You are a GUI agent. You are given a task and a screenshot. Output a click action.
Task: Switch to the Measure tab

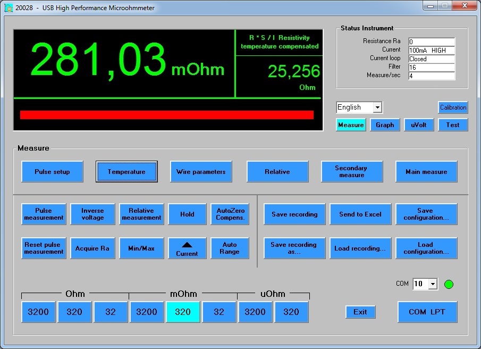click(351, 125)
